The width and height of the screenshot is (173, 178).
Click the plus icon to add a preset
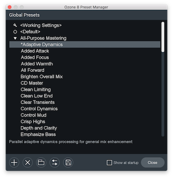coord(14,162)
